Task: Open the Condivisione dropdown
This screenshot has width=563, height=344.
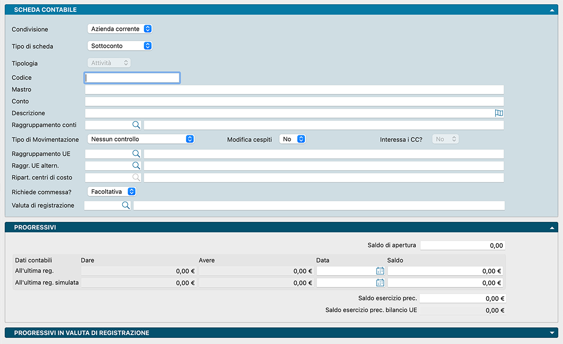Action: click(120, 29)
